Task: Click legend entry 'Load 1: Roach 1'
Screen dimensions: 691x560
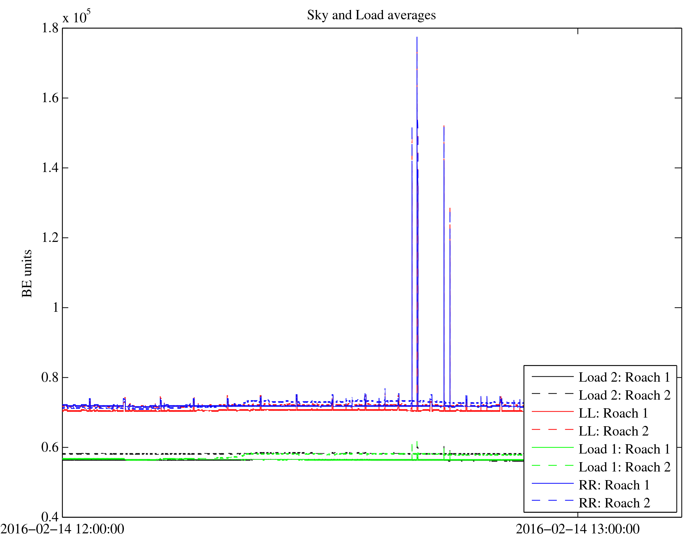Action: tap(624, 449)
